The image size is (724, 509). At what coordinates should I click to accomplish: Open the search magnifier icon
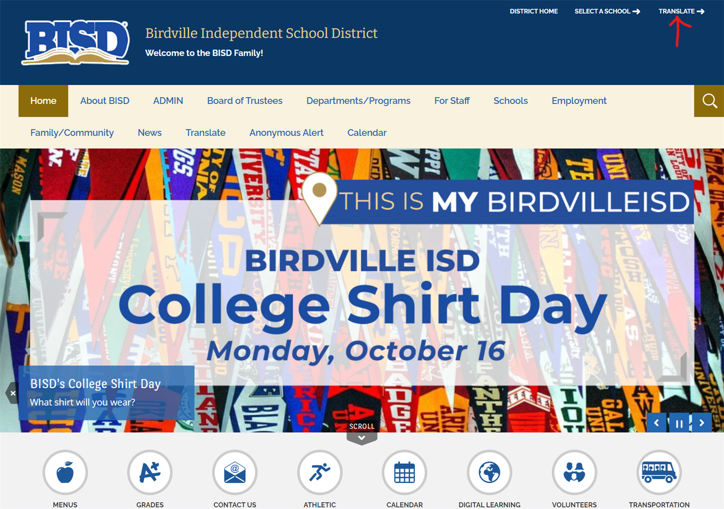click(709, 101)
